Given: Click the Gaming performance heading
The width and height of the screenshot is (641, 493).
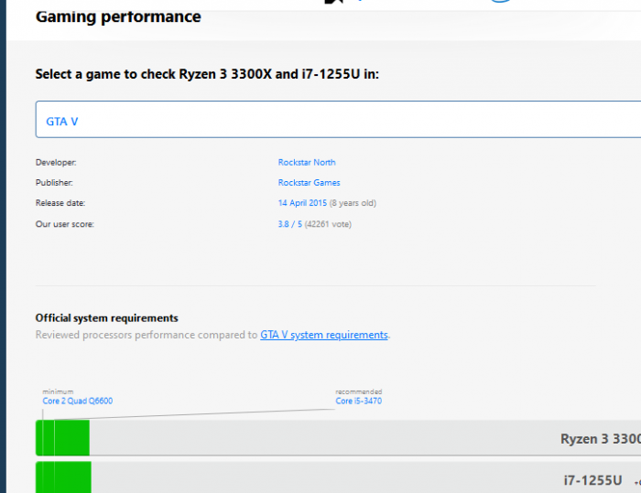Looking at the screenshot, I should click(118, 16).
